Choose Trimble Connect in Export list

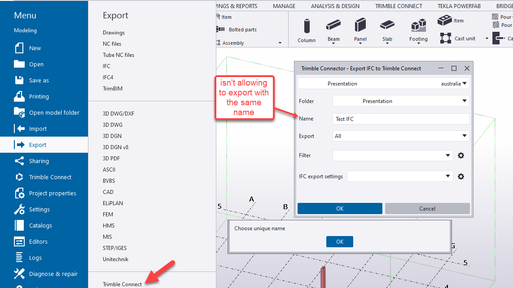123,284
